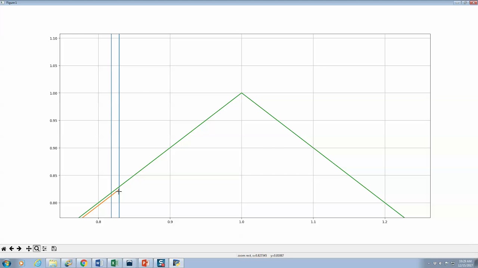
Task: Click the Figure 1 window title
Action: 12,3
